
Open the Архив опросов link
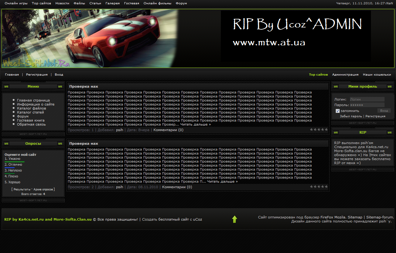(x=43, y=189)
